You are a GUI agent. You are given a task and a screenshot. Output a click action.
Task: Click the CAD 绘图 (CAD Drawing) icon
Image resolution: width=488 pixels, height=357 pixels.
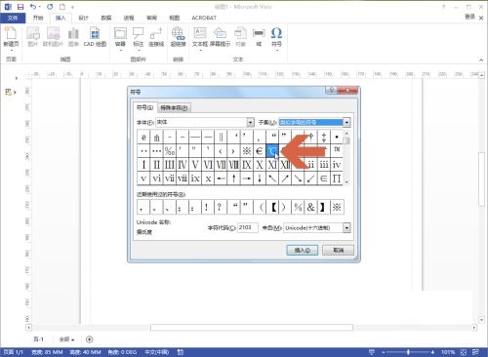tap(95, 33)
